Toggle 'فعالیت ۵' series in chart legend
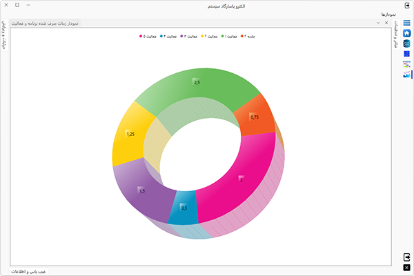 148,36
